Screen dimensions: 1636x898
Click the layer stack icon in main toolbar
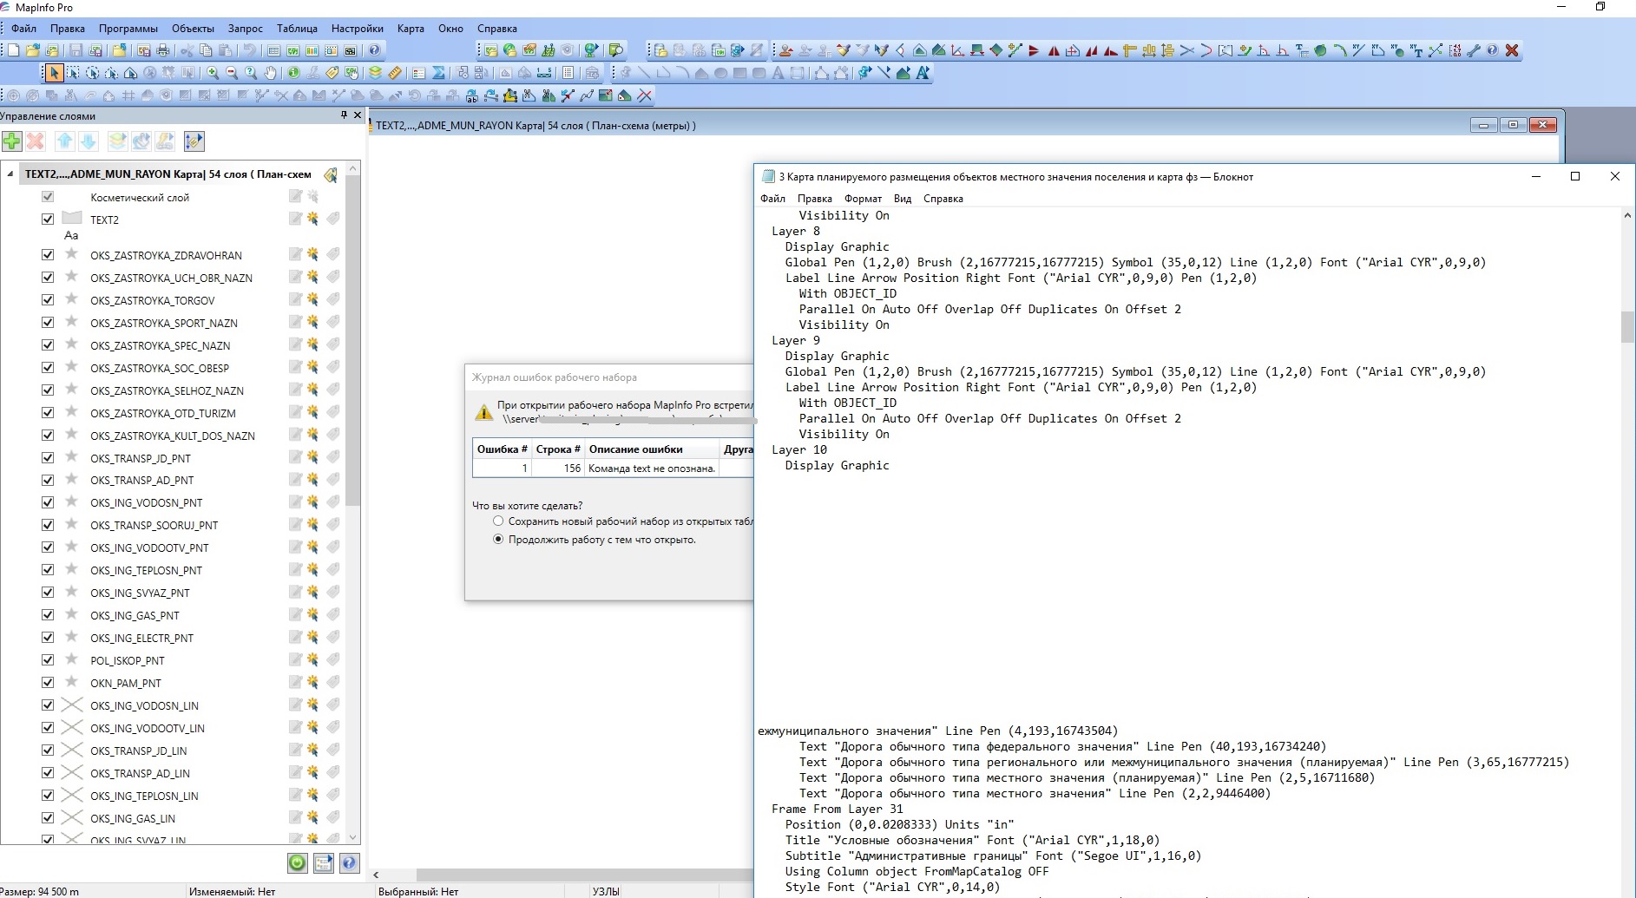[375, 73]
